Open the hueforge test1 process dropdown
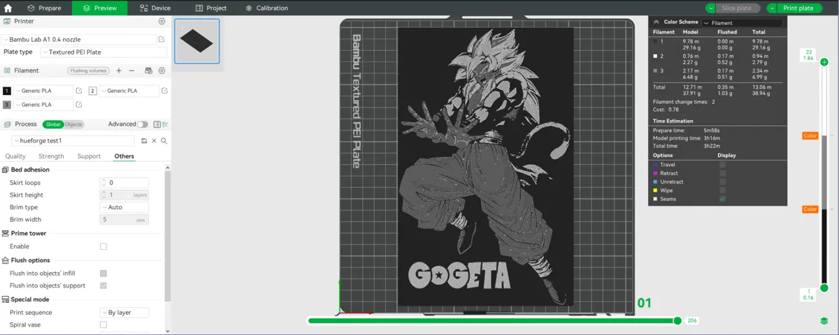Screen dimensions: 839x335 pyautogui.click(x=73, y=141)
